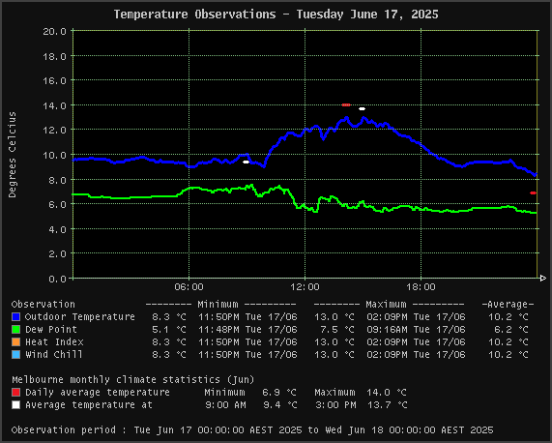Click the chart title Temperature Observations
Viewport: 552px width, 443px height.
(276, 15)
